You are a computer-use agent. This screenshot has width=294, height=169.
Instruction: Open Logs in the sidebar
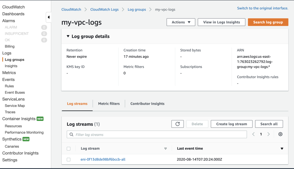click(7, 53)
